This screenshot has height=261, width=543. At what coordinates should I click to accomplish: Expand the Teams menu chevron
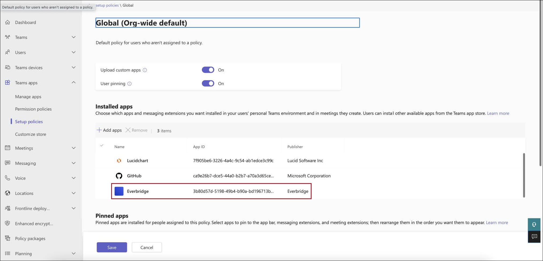[73, 37]
